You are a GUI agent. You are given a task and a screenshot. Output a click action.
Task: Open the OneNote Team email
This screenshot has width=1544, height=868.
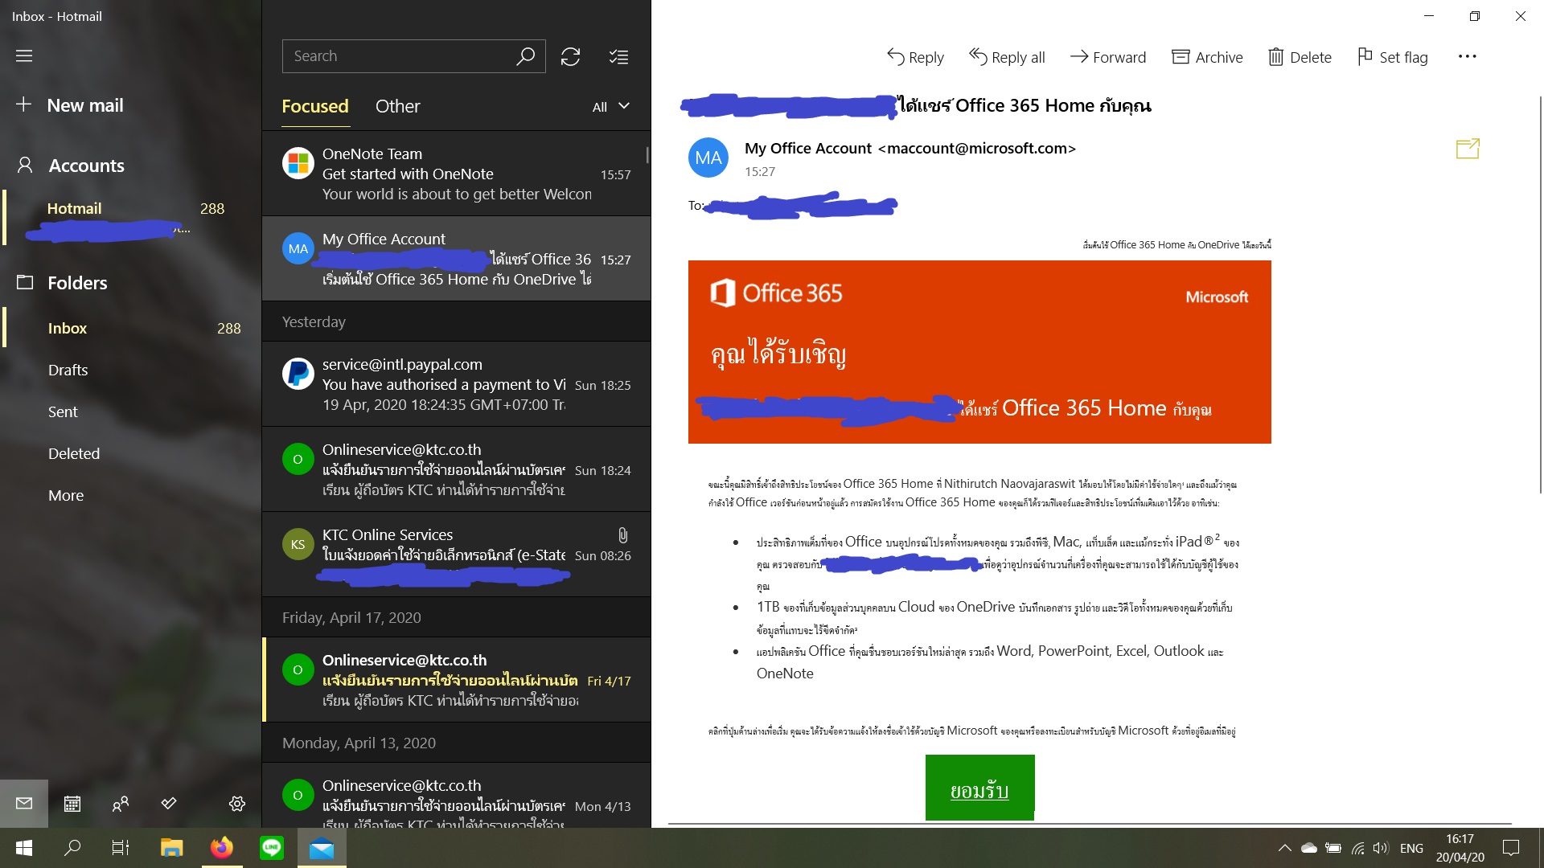click(x=456, y=174)
